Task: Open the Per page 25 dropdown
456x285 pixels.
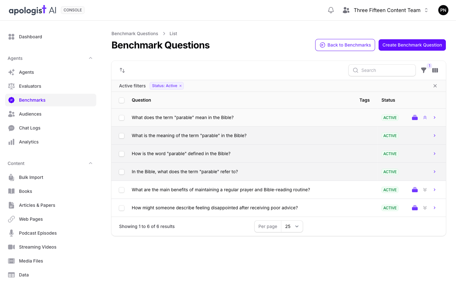Action: coord(292,226)
